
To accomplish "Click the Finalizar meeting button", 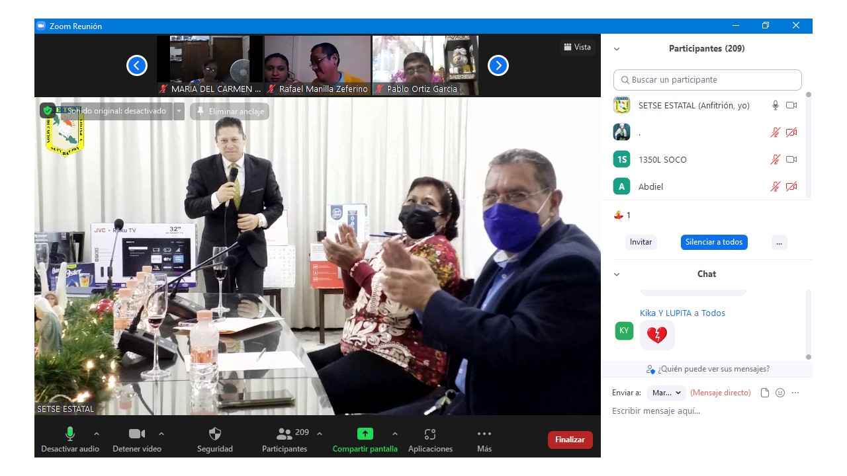I will [x=570, y=440].
